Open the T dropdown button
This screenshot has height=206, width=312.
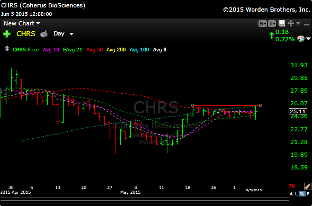click(x=272, y=24)
